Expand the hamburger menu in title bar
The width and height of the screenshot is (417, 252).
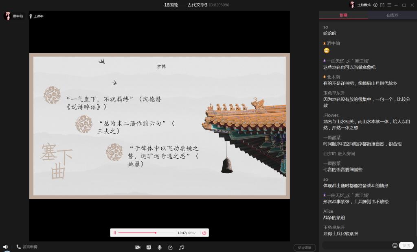(389, 5)
